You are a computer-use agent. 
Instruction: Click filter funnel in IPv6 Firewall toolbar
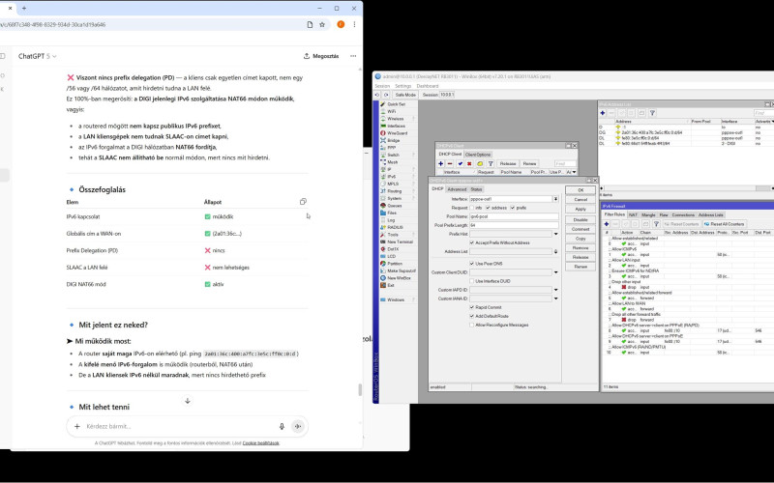656,224
